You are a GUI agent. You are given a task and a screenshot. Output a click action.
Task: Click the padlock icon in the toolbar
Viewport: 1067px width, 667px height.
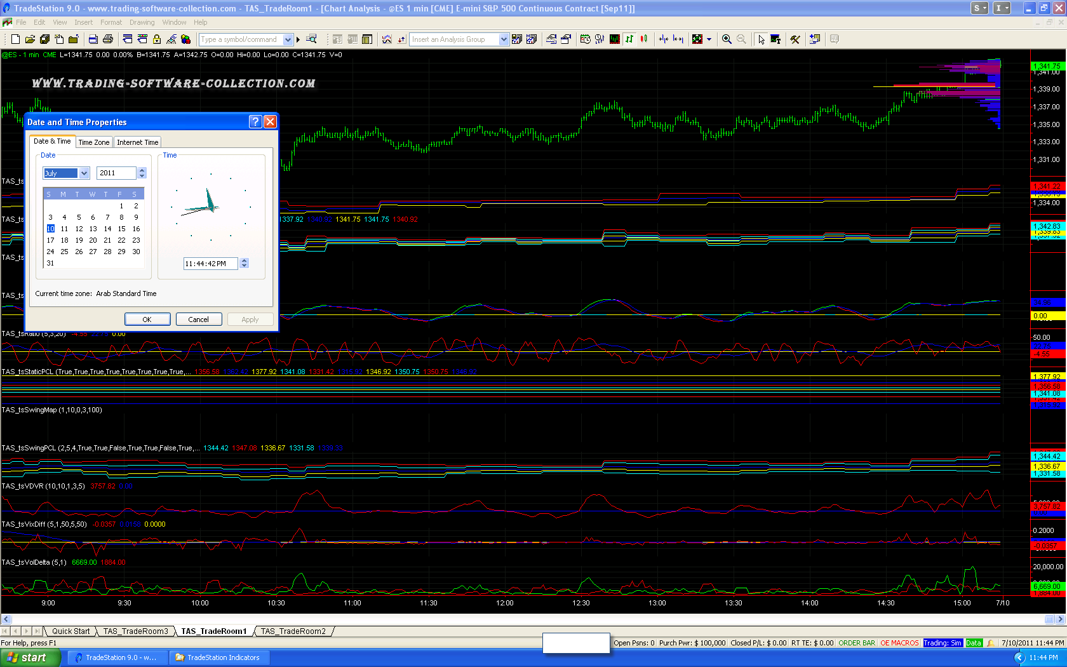coord(157,39)
